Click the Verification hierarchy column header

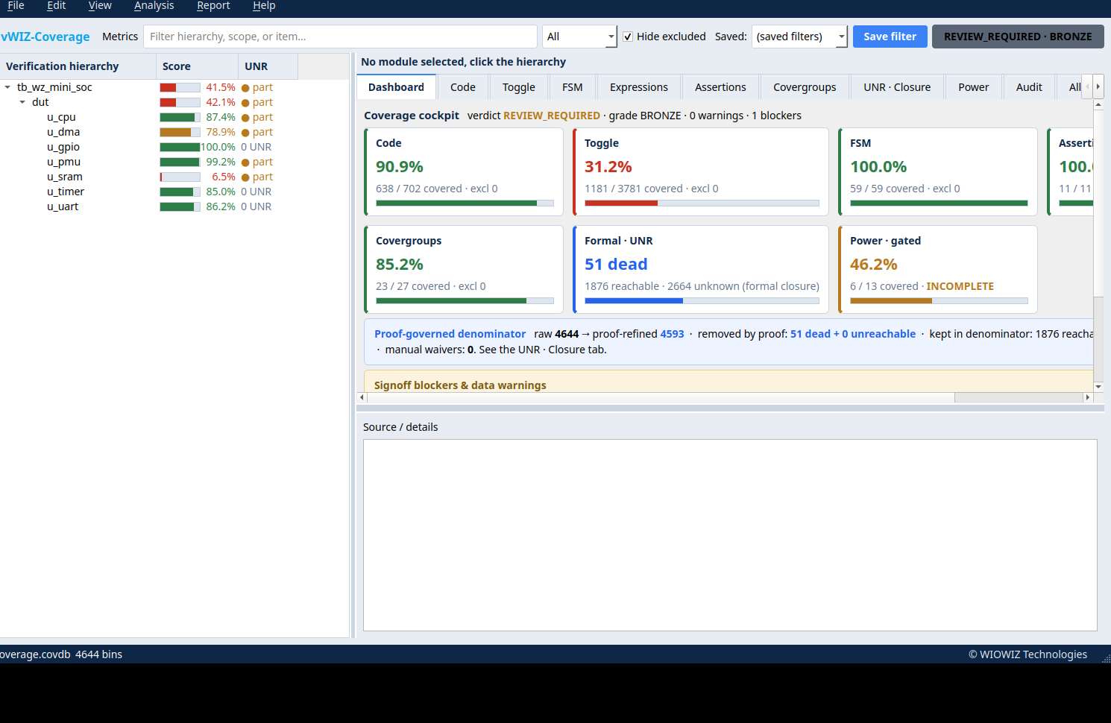tap(78, 66)
